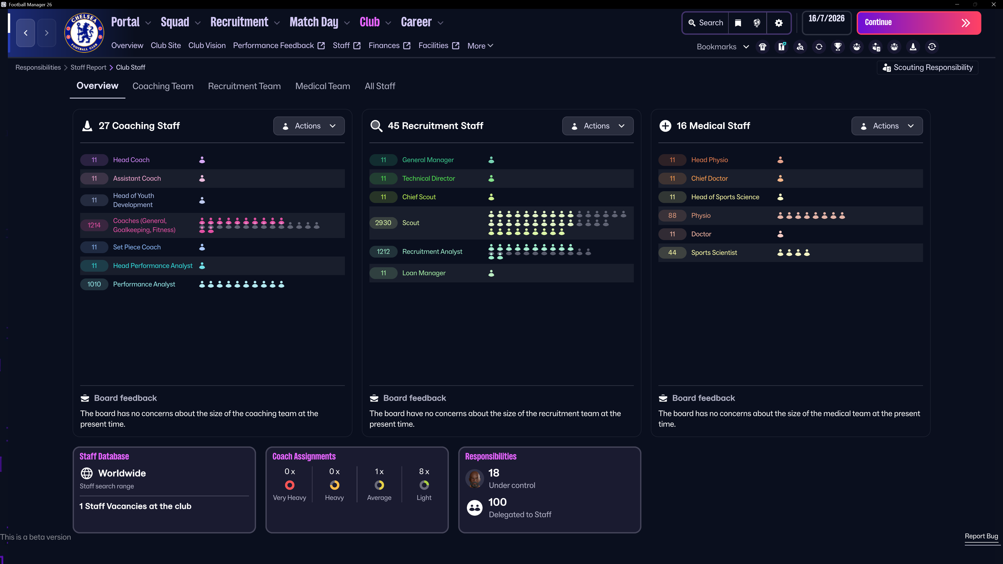Viewport: 1003px width, 564px height.
Task: Click the Continue button
Action: [919, 23]
